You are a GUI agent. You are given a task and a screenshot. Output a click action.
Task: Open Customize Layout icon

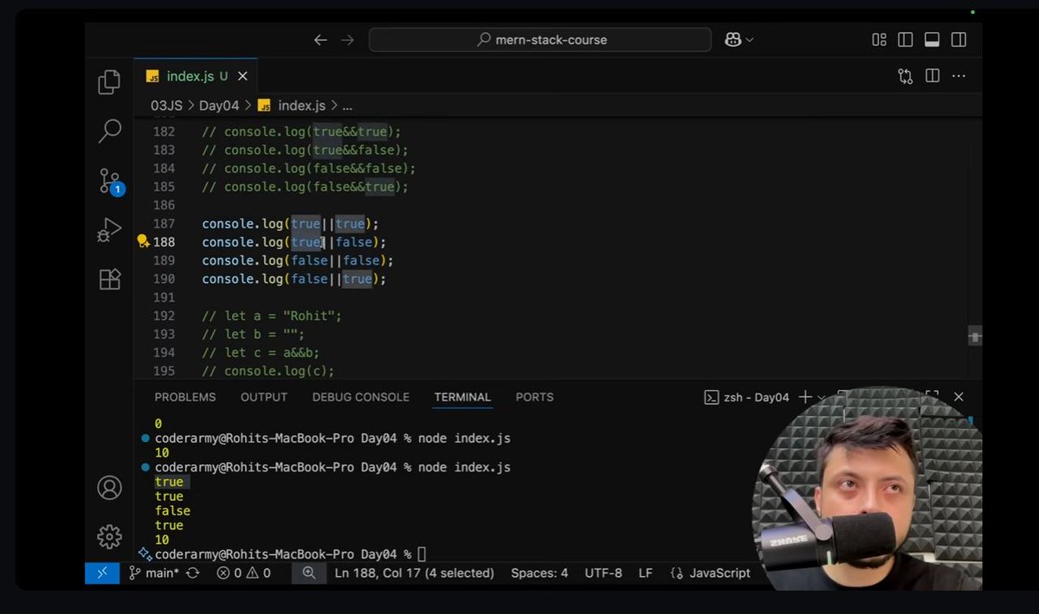(879, 40)
